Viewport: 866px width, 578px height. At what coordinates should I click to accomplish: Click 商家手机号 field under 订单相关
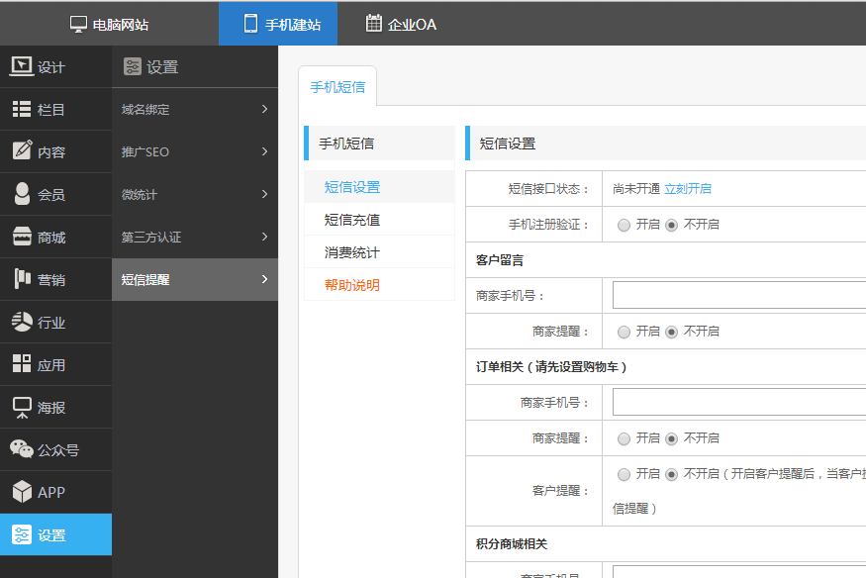coord(739,402)
